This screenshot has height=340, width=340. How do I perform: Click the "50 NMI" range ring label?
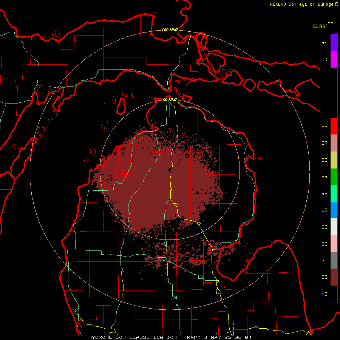(170, 100)
